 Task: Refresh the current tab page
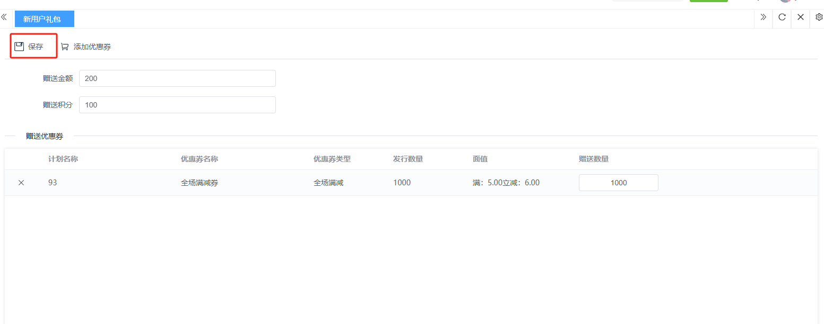782,17
